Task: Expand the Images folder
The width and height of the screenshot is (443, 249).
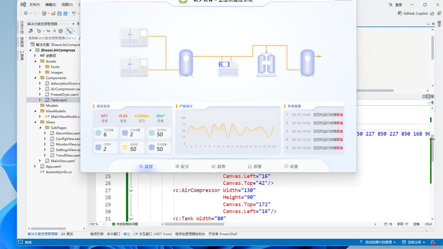Action: click(x=40, y=72)
